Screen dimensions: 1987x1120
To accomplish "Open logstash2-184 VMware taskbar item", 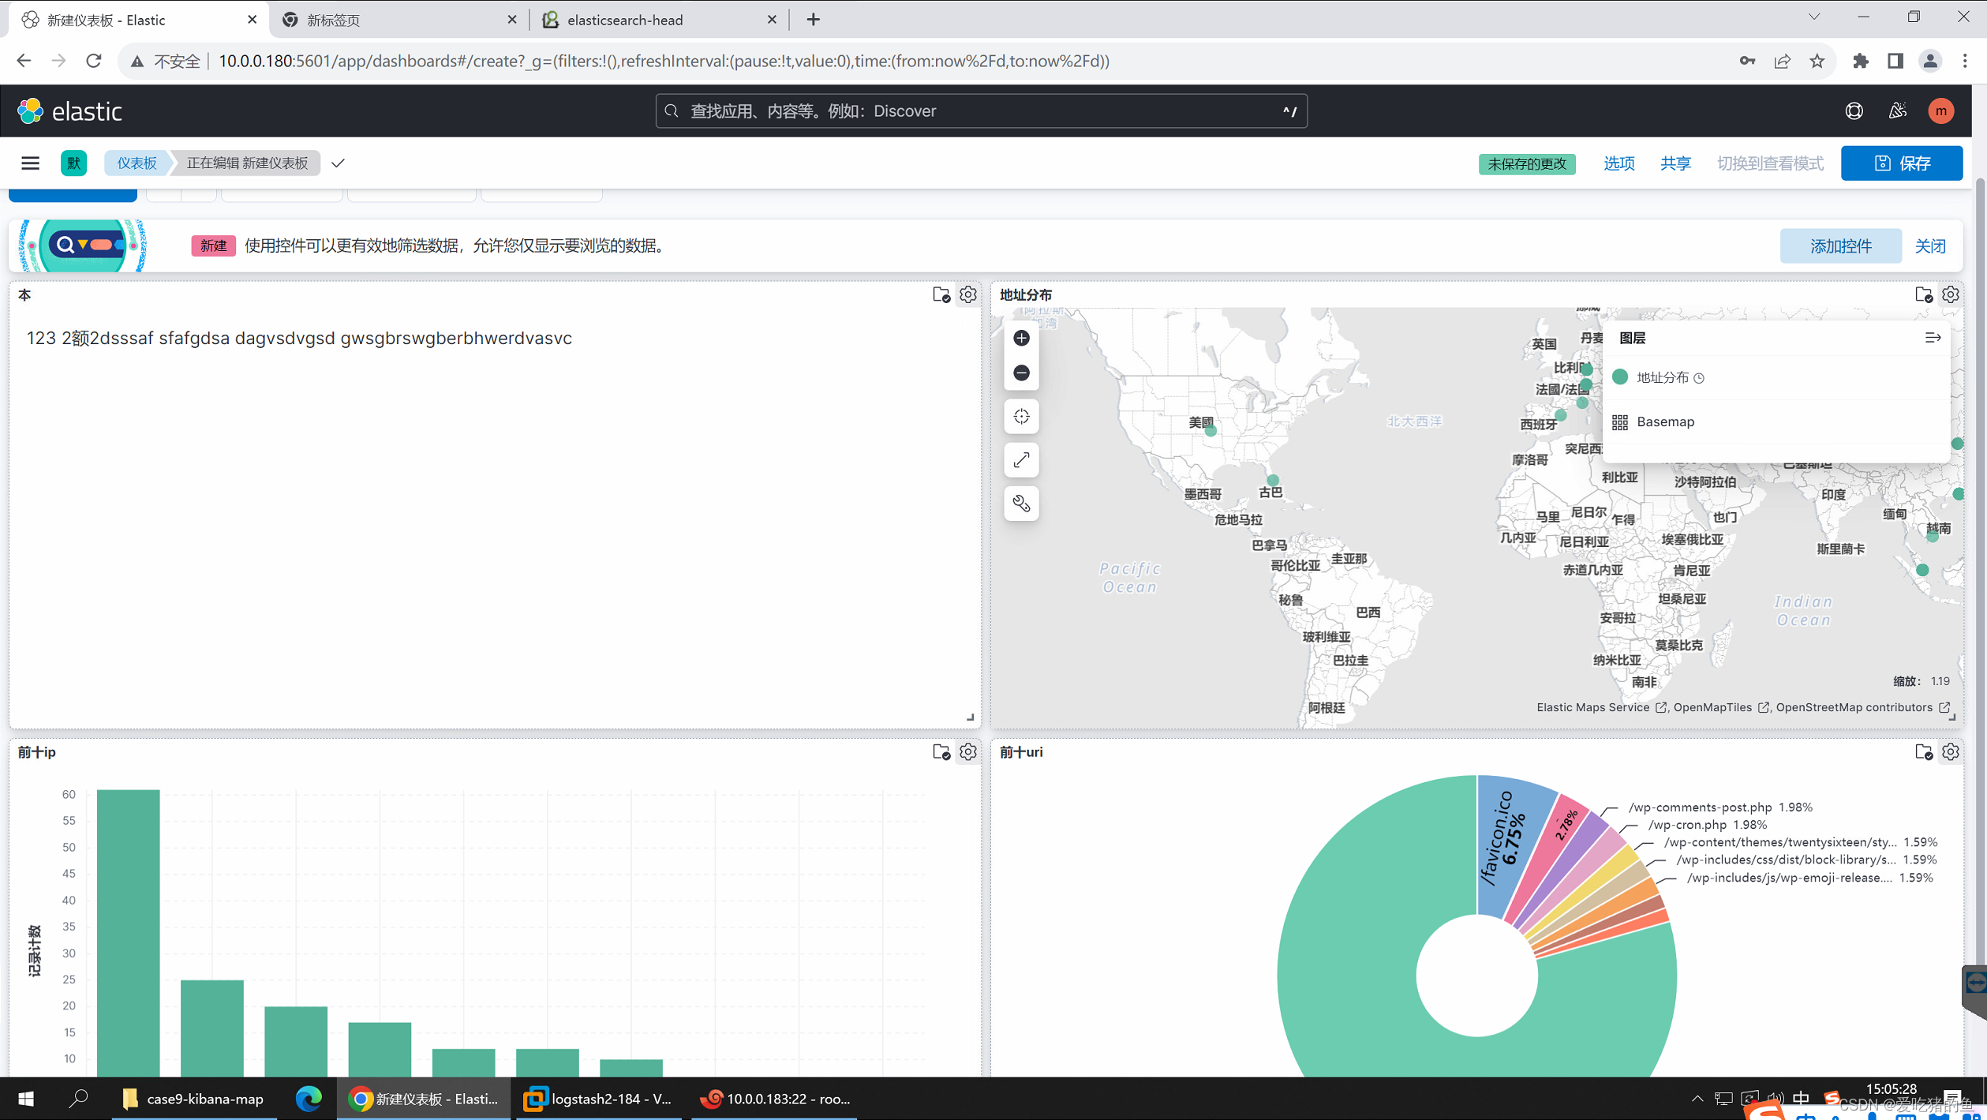I will [x=600, y=1099].
